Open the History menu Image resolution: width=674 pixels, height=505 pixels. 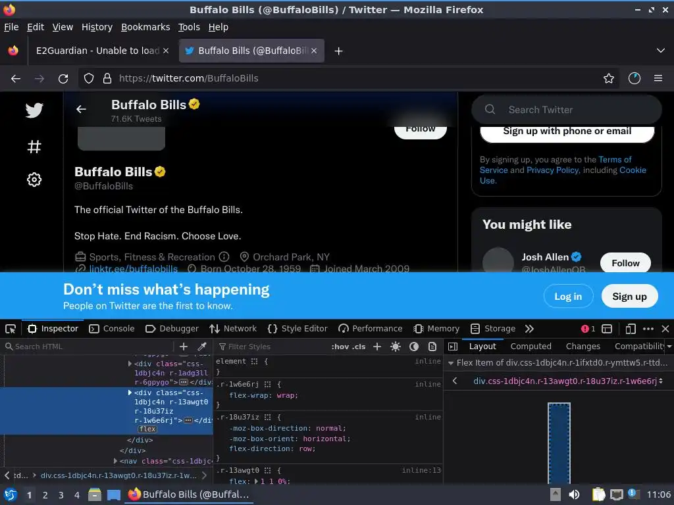tap(97, 27)
